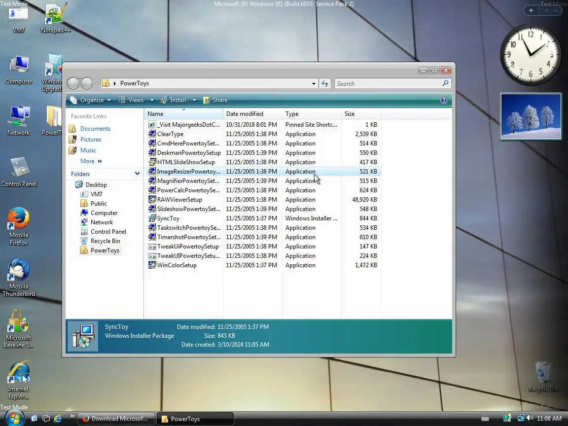This screenshot has width=568, height=426.
Task: Open recent pages dropdown beside Forward
Action: [97, 84]
